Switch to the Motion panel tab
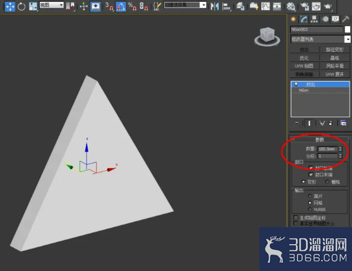This screenshot has height=271, width=352. pos(325,19)
